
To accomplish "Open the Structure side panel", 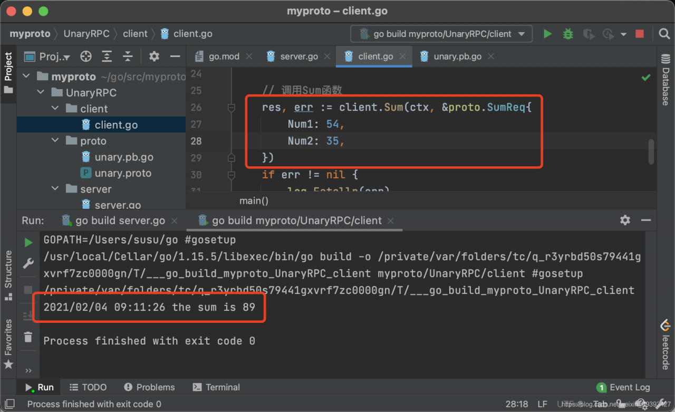I will pos(8,275).
